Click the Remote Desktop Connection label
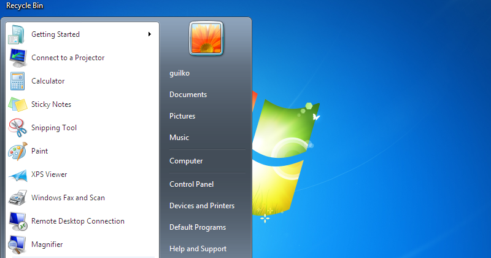 78,221
